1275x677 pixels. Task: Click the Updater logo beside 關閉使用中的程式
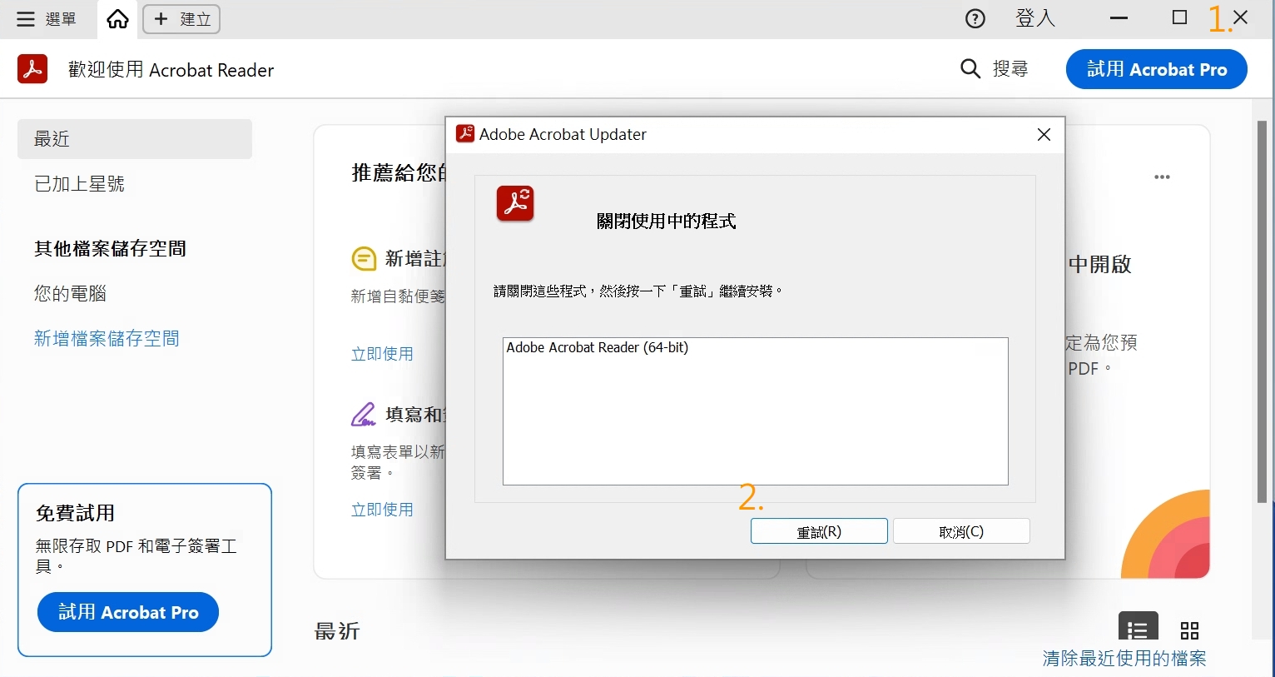[515, 203]
